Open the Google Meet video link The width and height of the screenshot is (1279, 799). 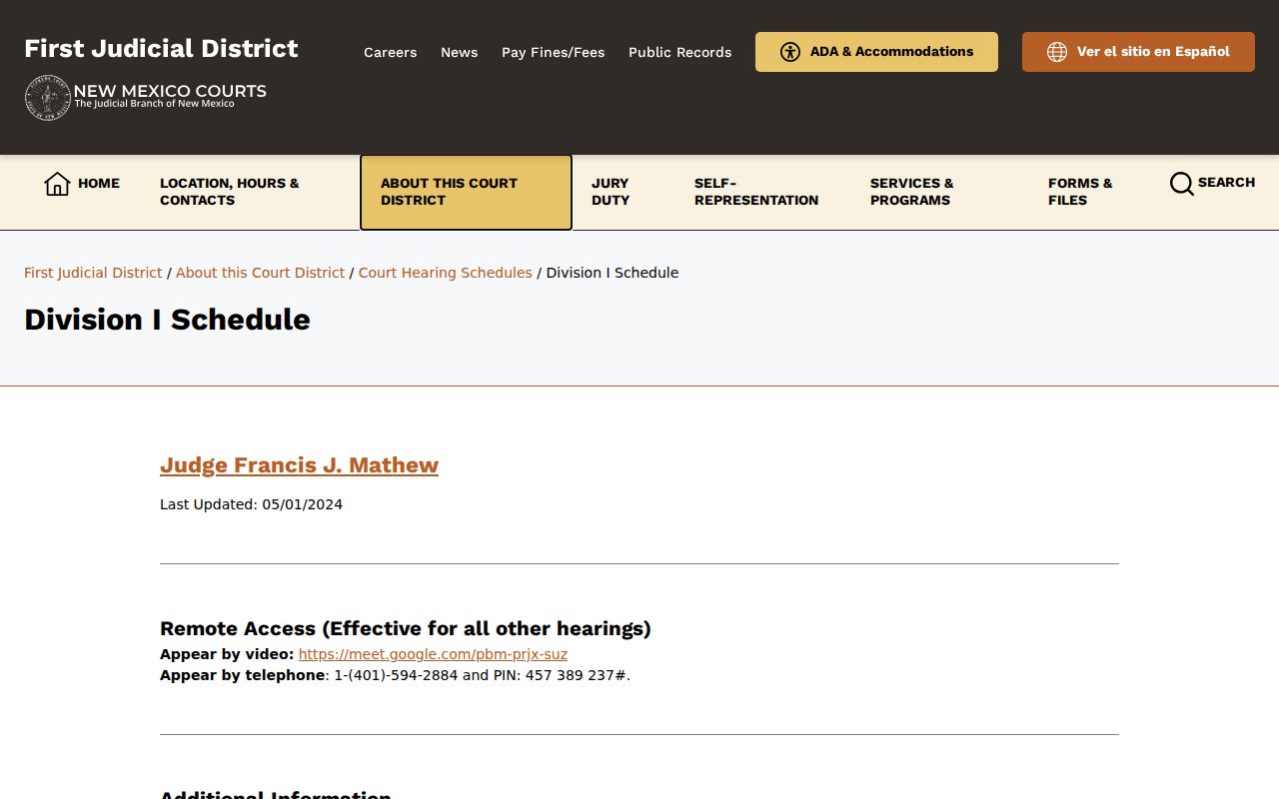433,654
